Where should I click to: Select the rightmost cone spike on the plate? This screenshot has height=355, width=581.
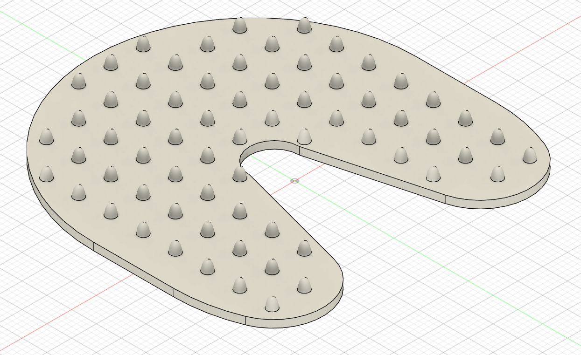click(529, 155)
